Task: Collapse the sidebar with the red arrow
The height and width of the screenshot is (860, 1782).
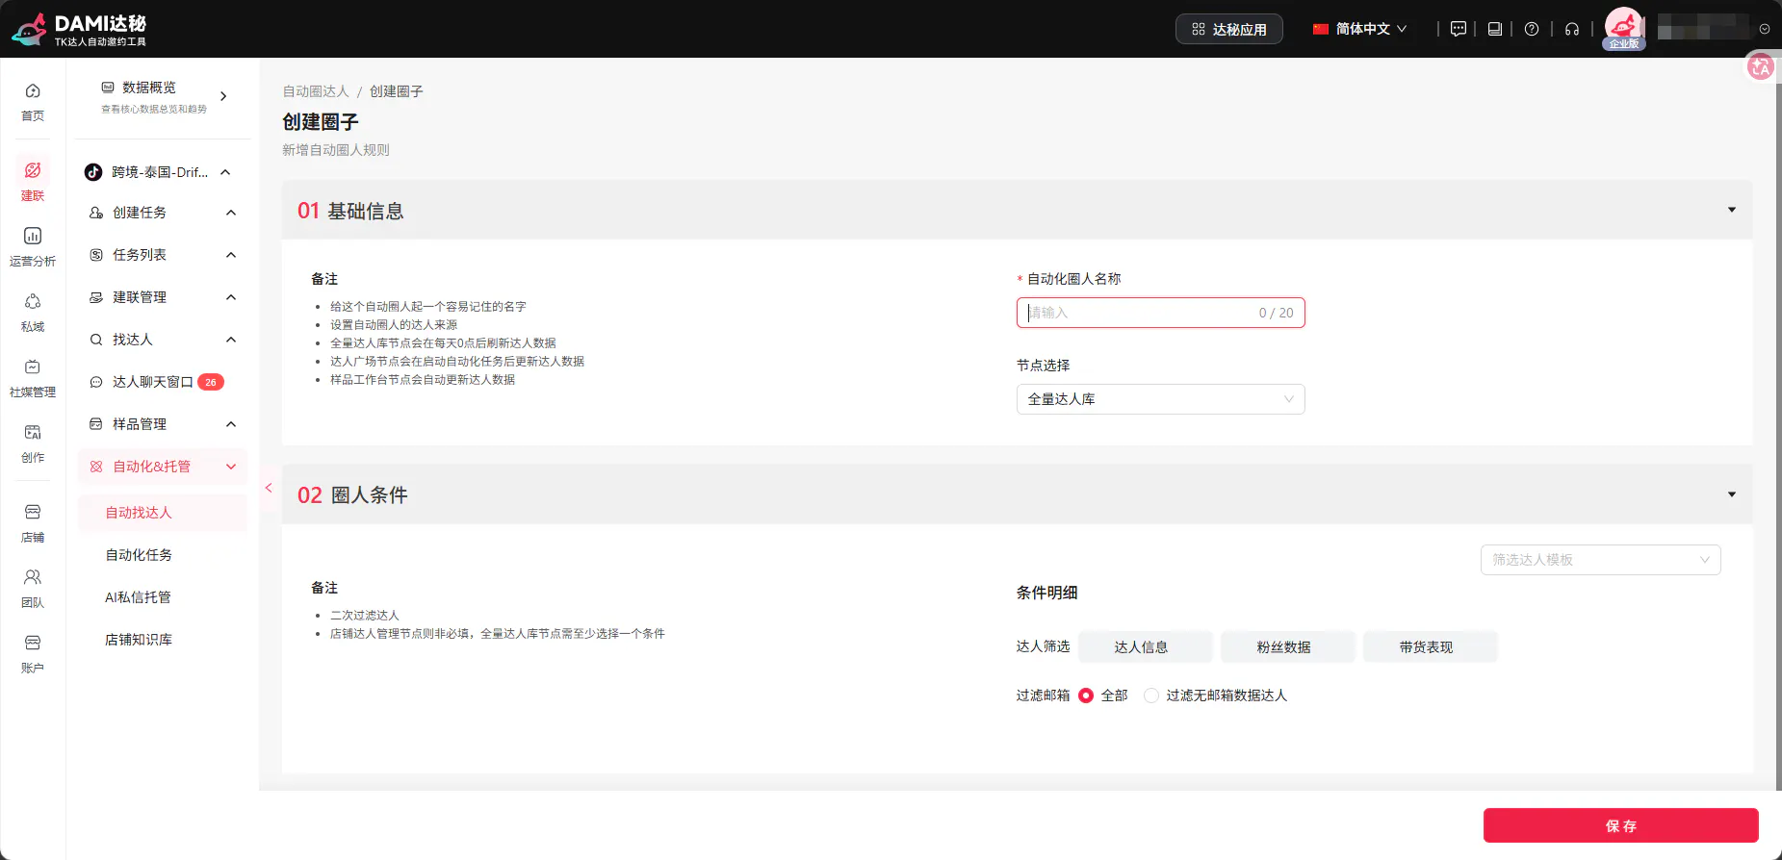Action: point(269,488)
